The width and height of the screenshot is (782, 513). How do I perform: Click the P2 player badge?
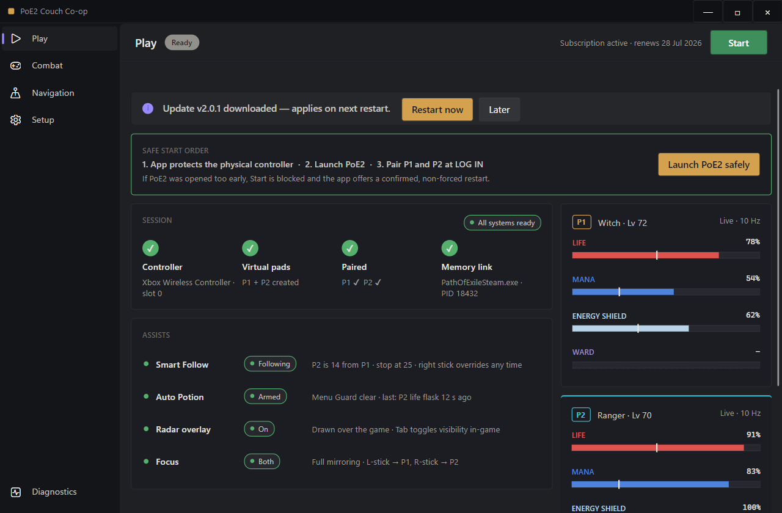(582, 415)
